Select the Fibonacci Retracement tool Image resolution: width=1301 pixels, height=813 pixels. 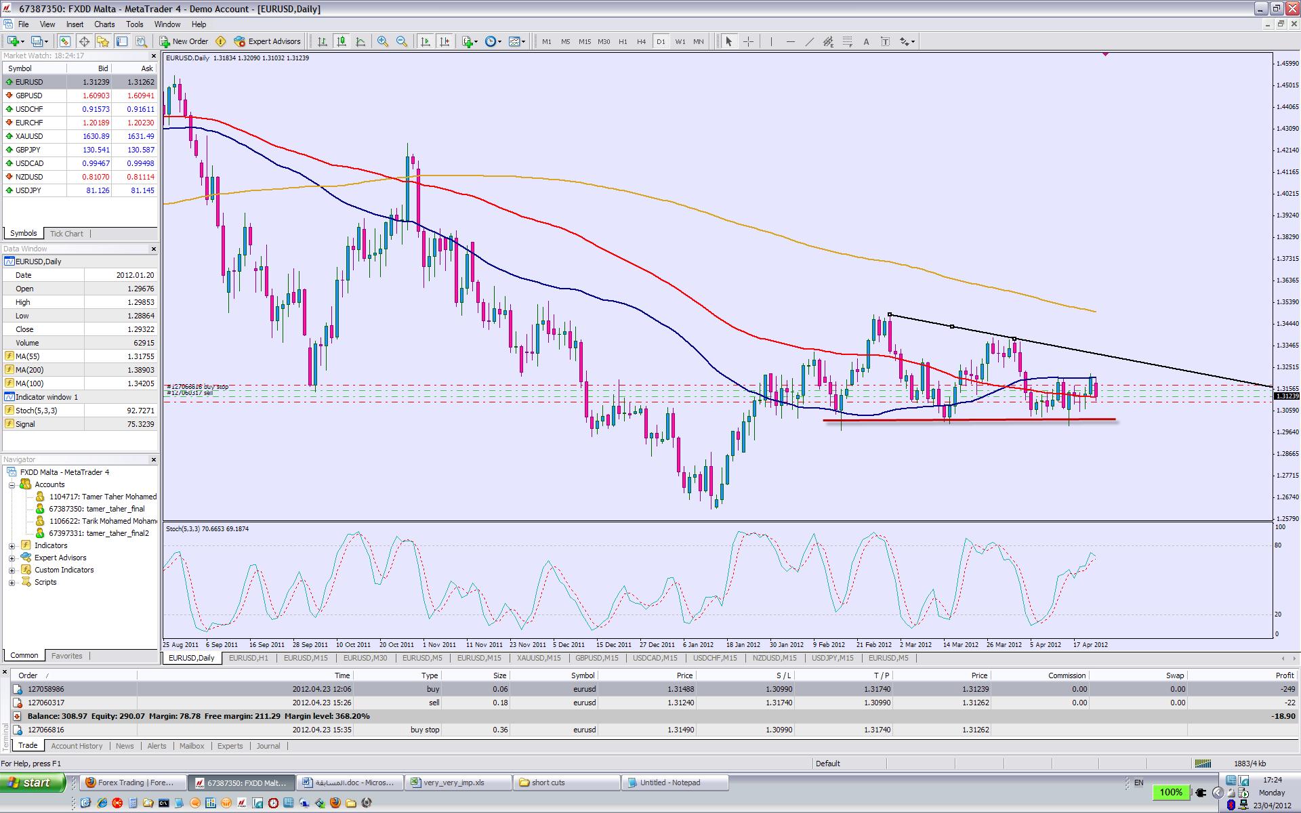click(847, 41)
